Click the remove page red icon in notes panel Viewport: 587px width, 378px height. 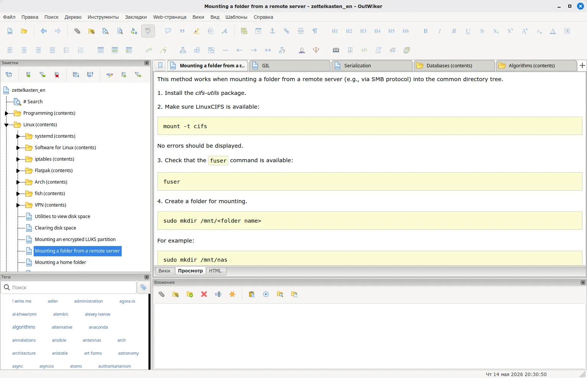click(57, 75)
